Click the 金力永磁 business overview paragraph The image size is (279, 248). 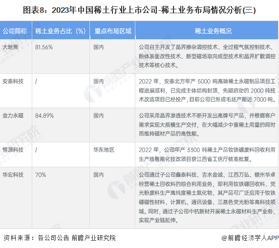[207, 125]
